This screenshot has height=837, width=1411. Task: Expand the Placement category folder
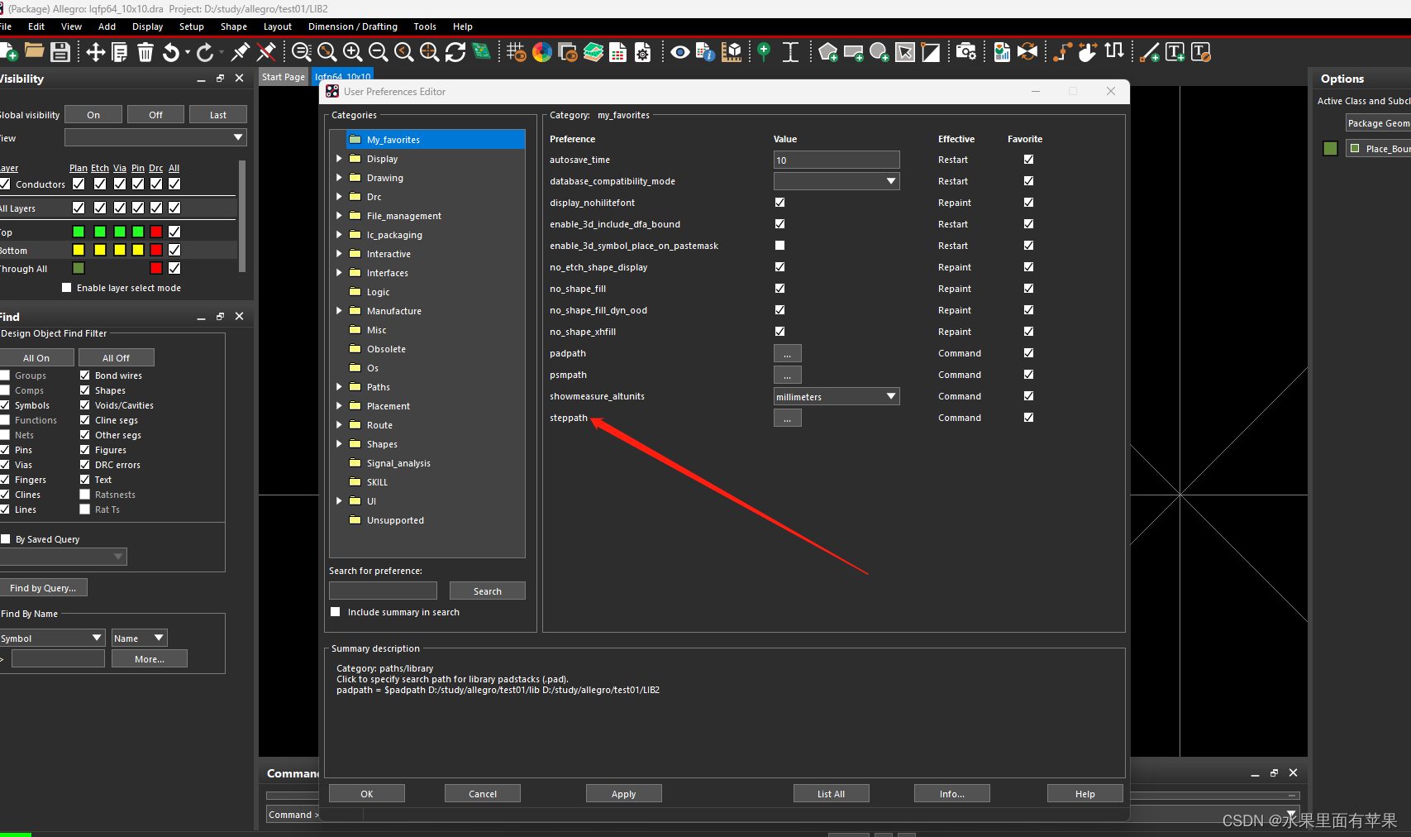(339, 406)
